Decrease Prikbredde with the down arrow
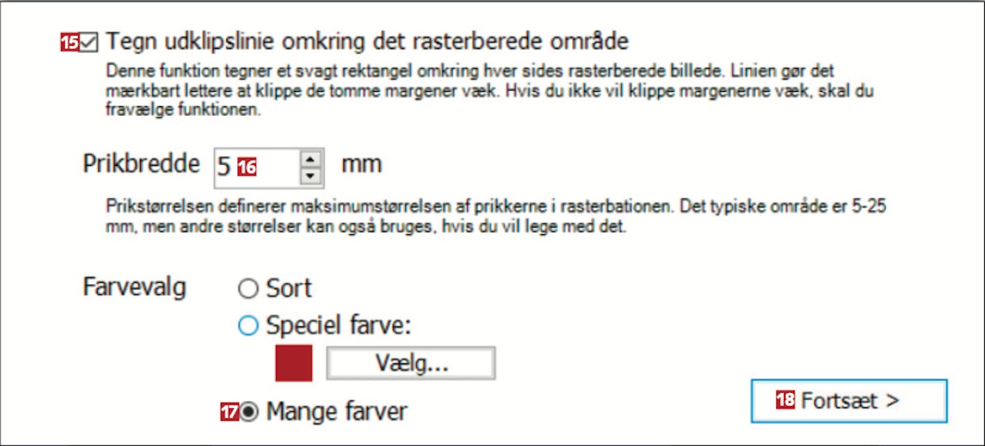 (311, 176)
